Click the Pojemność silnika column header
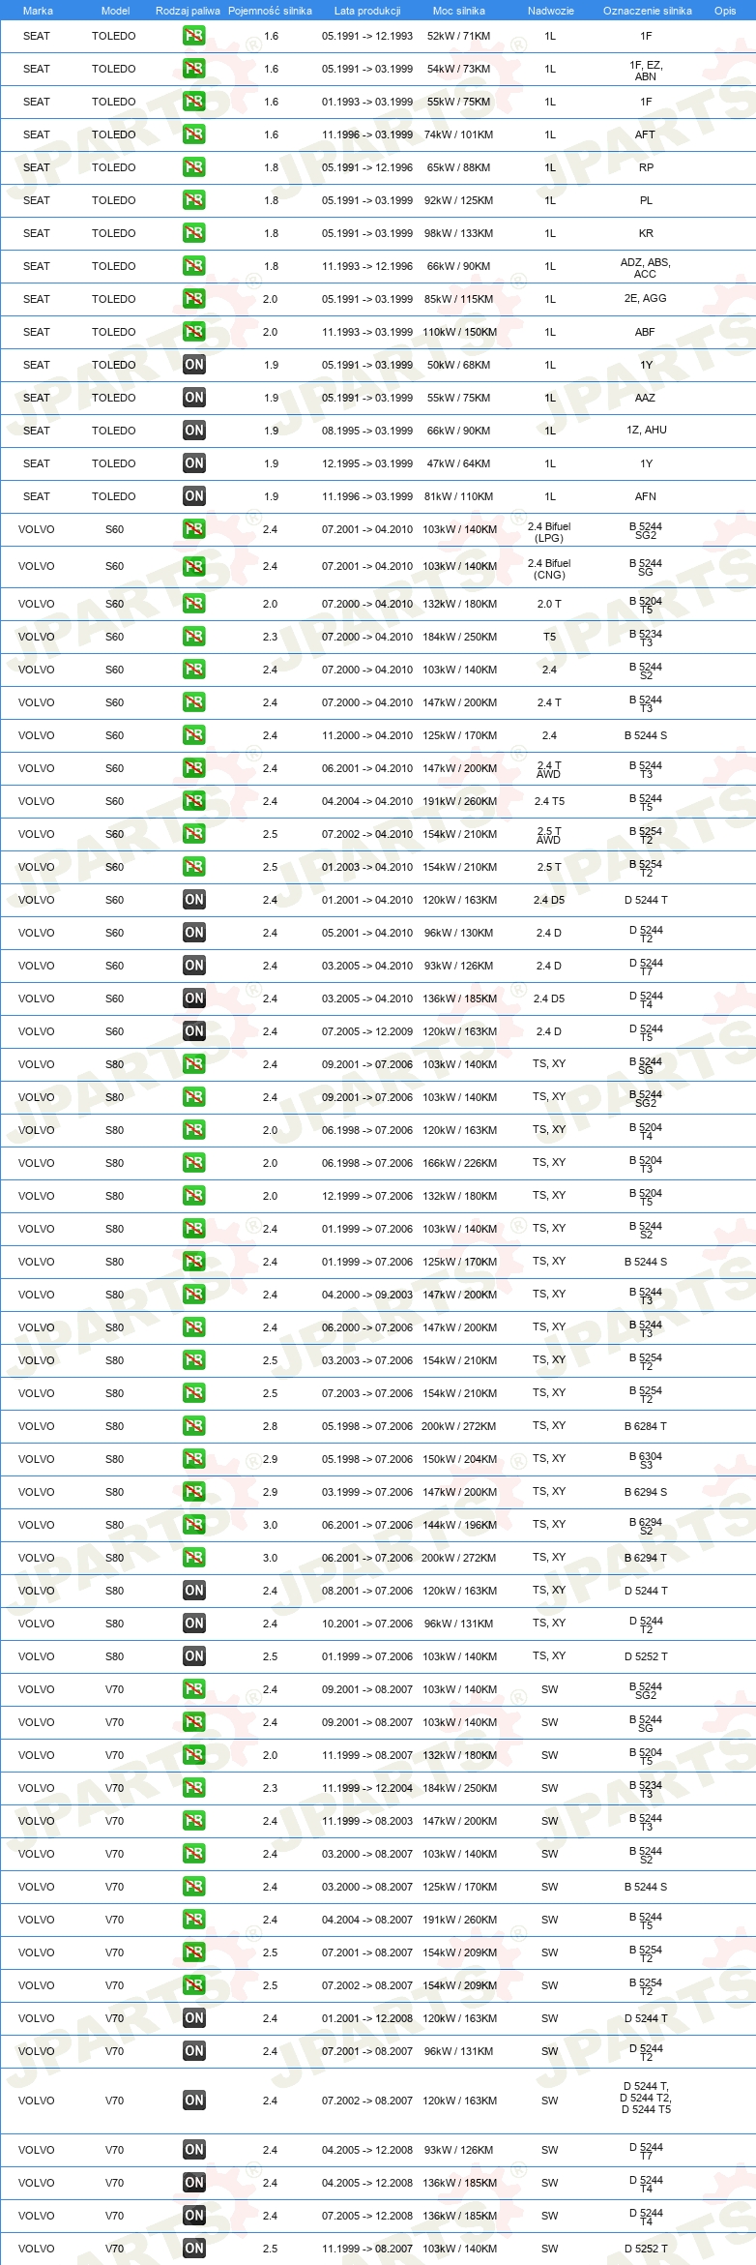This screenshot has height=2265, width=756. point(270,11)
